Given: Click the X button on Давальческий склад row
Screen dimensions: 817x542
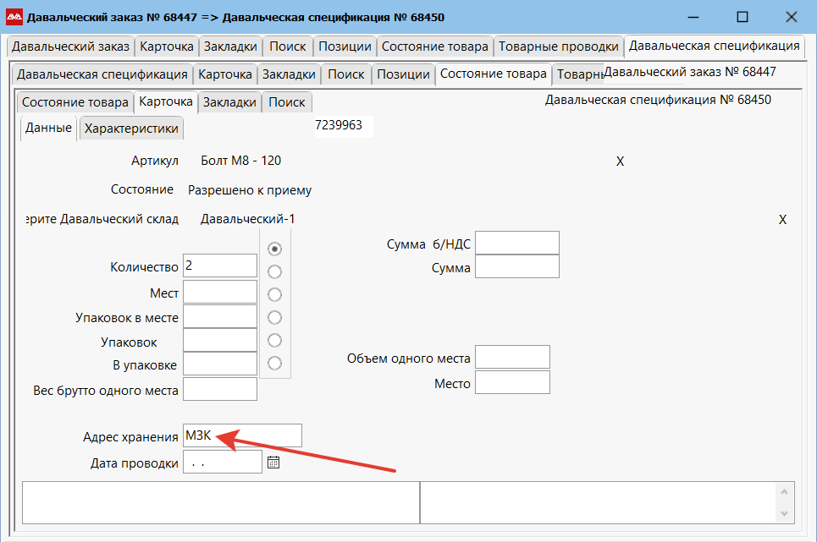Looking at the screenshot, I should click(782, 220).
